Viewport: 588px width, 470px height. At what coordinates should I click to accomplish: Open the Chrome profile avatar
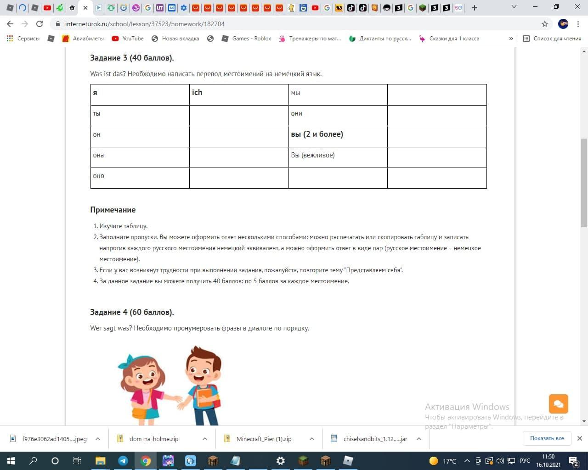[563, 24]
